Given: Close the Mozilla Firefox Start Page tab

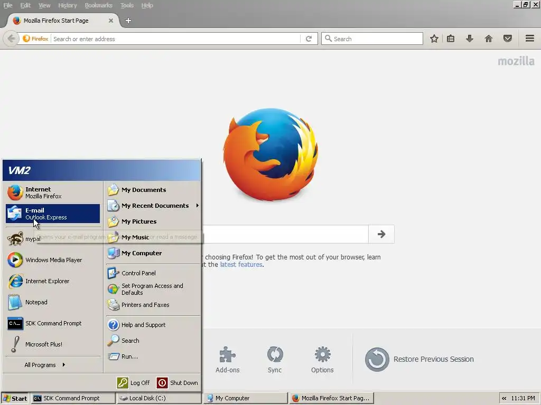Looking at the screenshot, I should click(x=111, y=21).
